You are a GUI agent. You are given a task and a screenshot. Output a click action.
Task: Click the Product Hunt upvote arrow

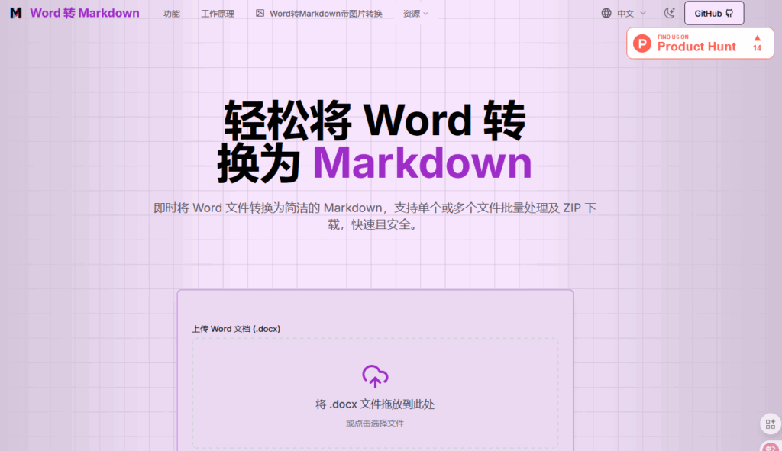click(757, 37)
